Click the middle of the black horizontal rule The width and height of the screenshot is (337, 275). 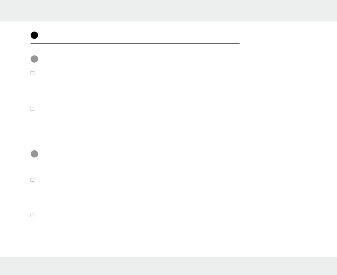(135, 43)
